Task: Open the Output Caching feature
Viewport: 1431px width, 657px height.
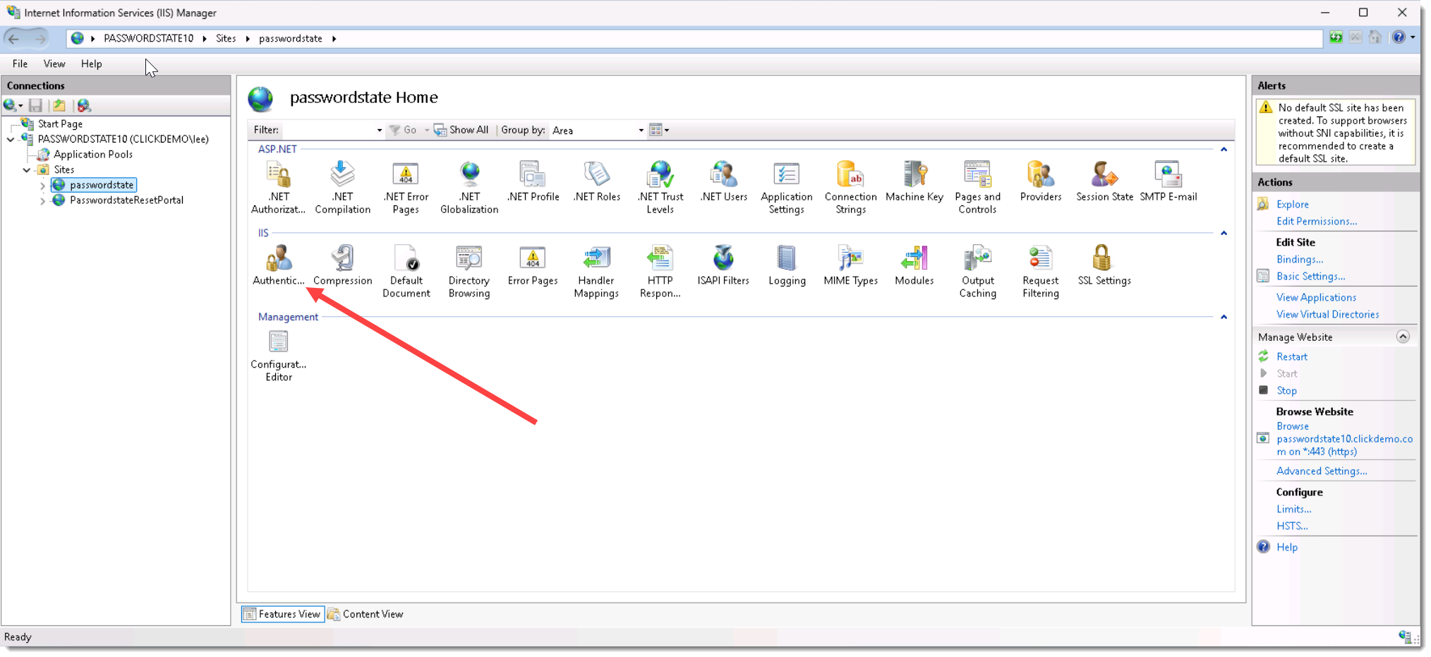Action: click(x=977, y=271)
